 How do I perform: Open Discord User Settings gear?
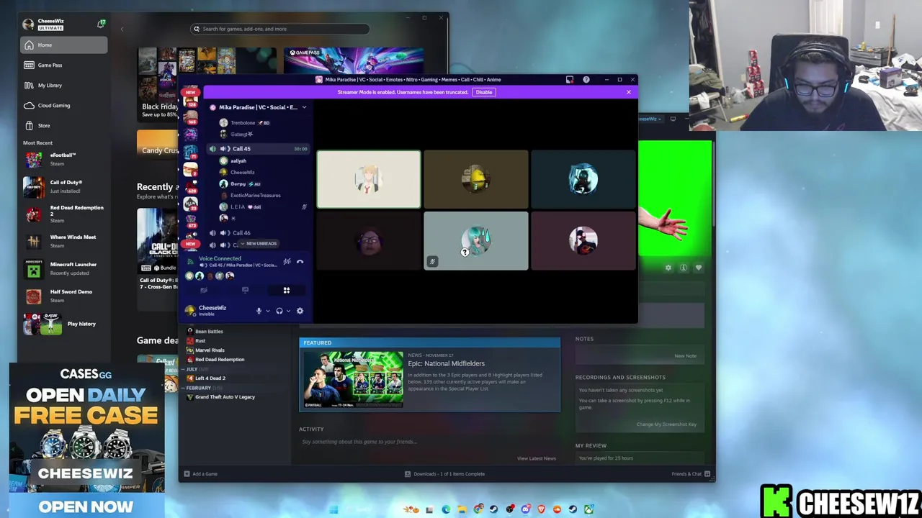[x=300, y=311]
